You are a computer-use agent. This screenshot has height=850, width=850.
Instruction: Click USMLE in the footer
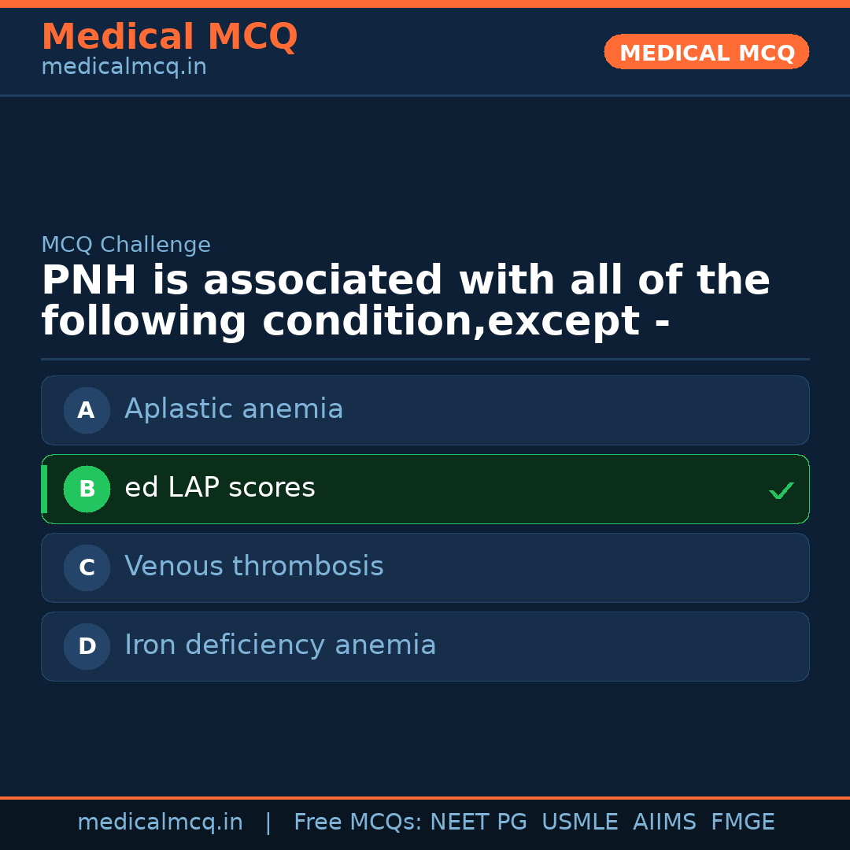pos(579,822)
